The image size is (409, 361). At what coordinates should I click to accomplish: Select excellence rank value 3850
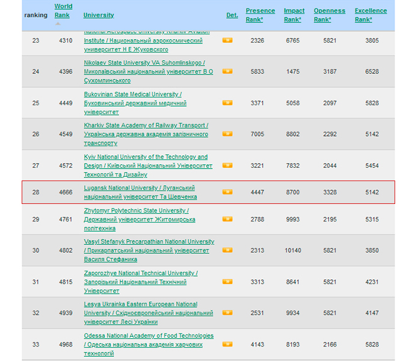(372, 250)
